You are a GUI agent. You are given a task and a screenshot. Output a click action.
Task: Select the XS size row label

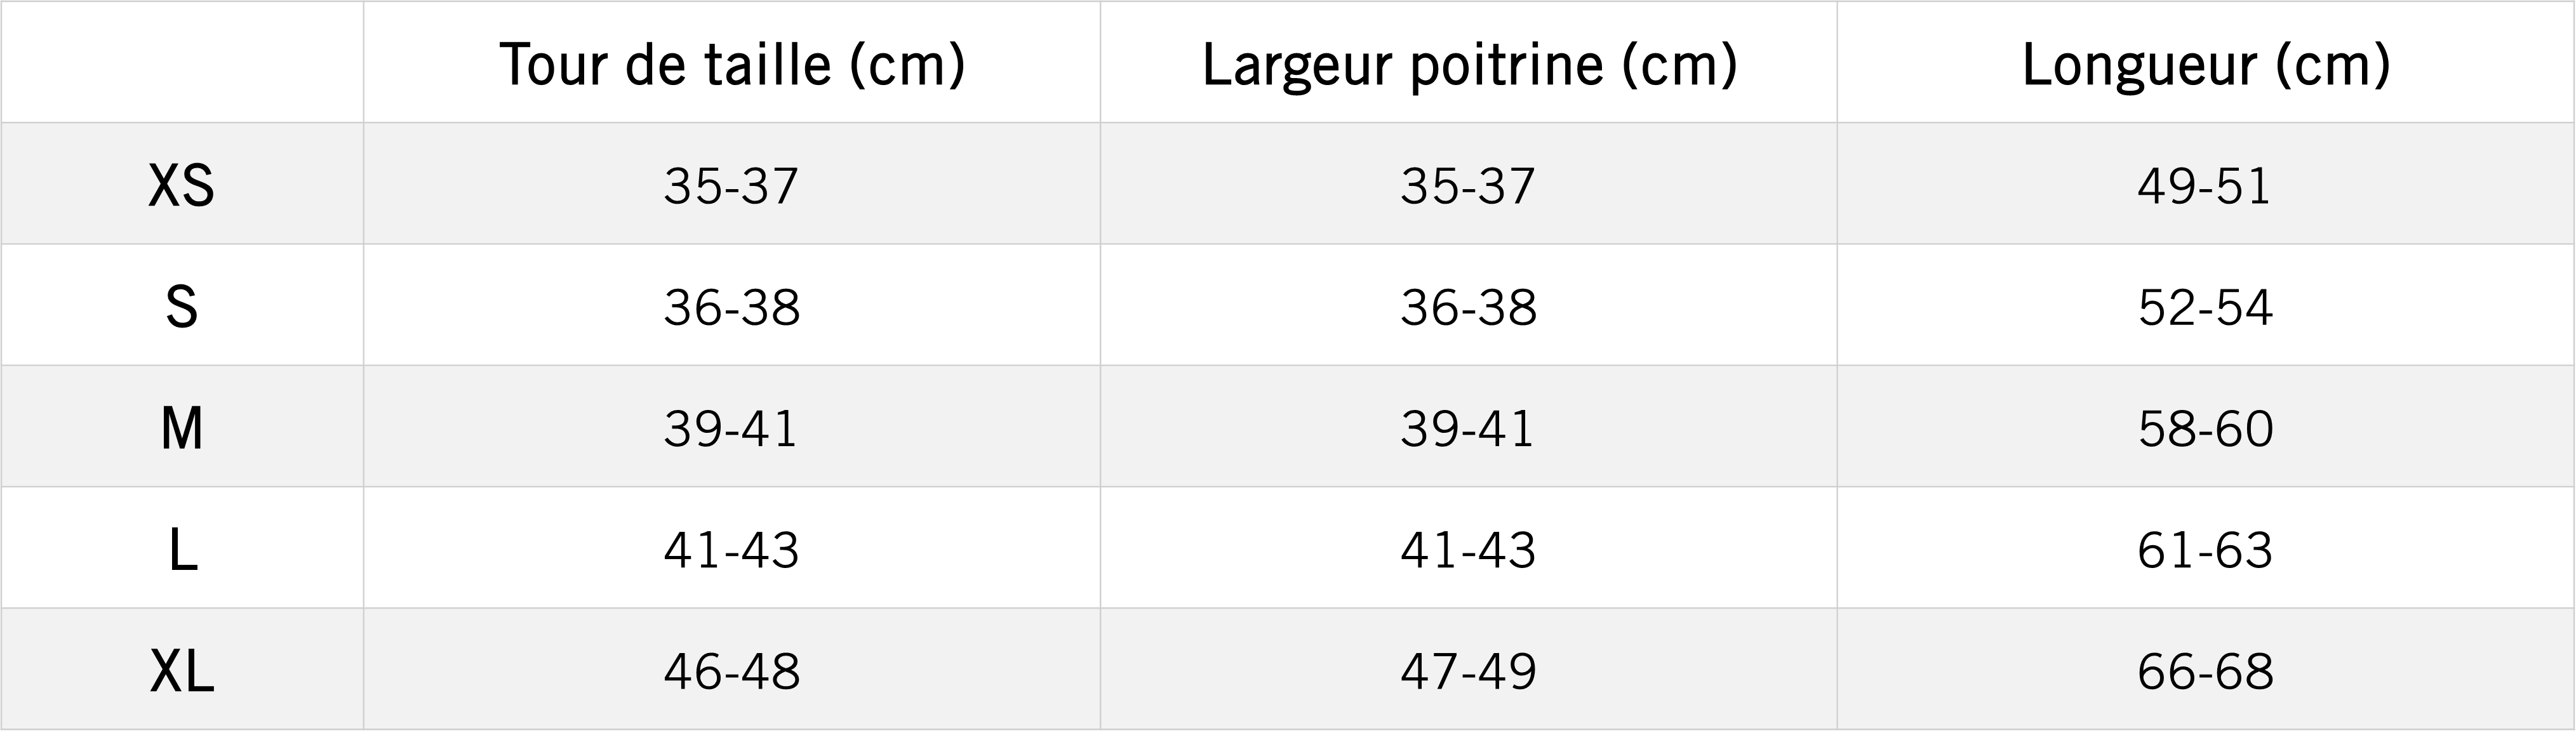(x=181, y=186)
